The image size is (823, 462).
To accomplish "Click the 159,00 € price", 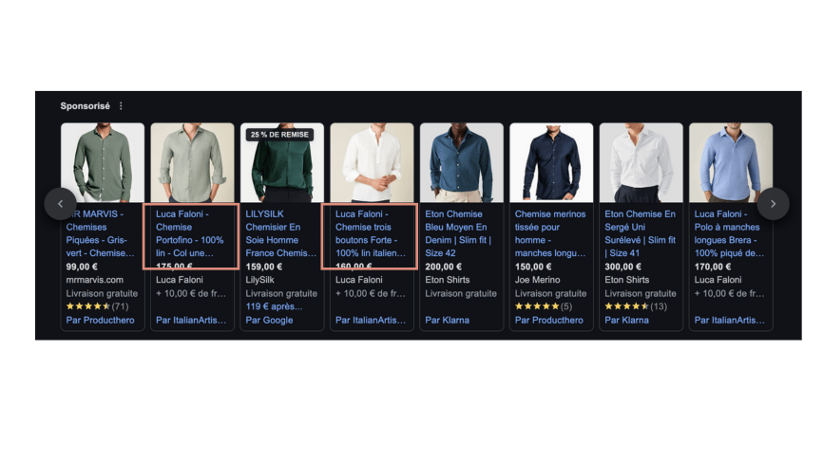I will (x=264, y=267).
